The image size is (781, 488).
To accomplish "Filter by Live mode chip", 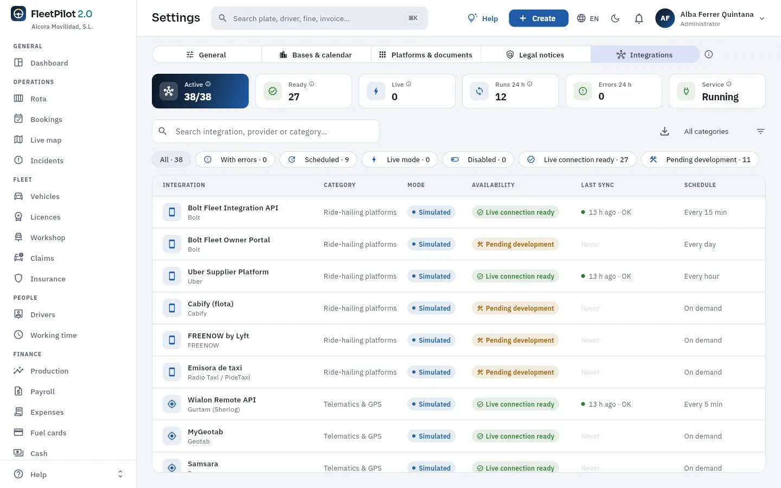I will 400,159.
